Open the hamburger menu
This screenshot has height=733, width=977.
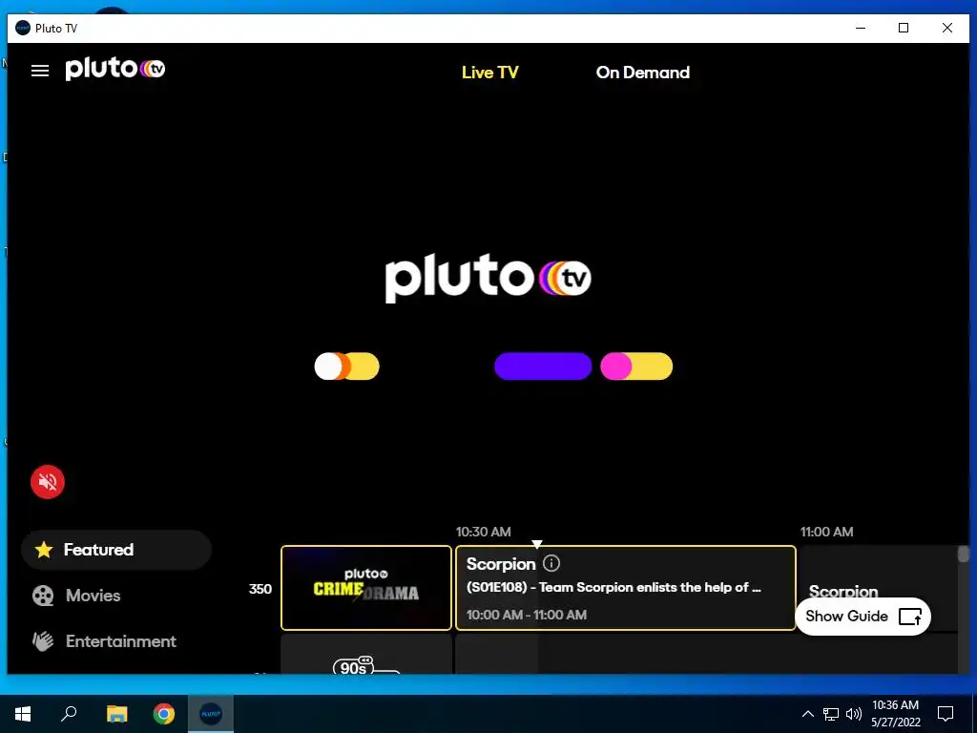[x=40, y=71]
